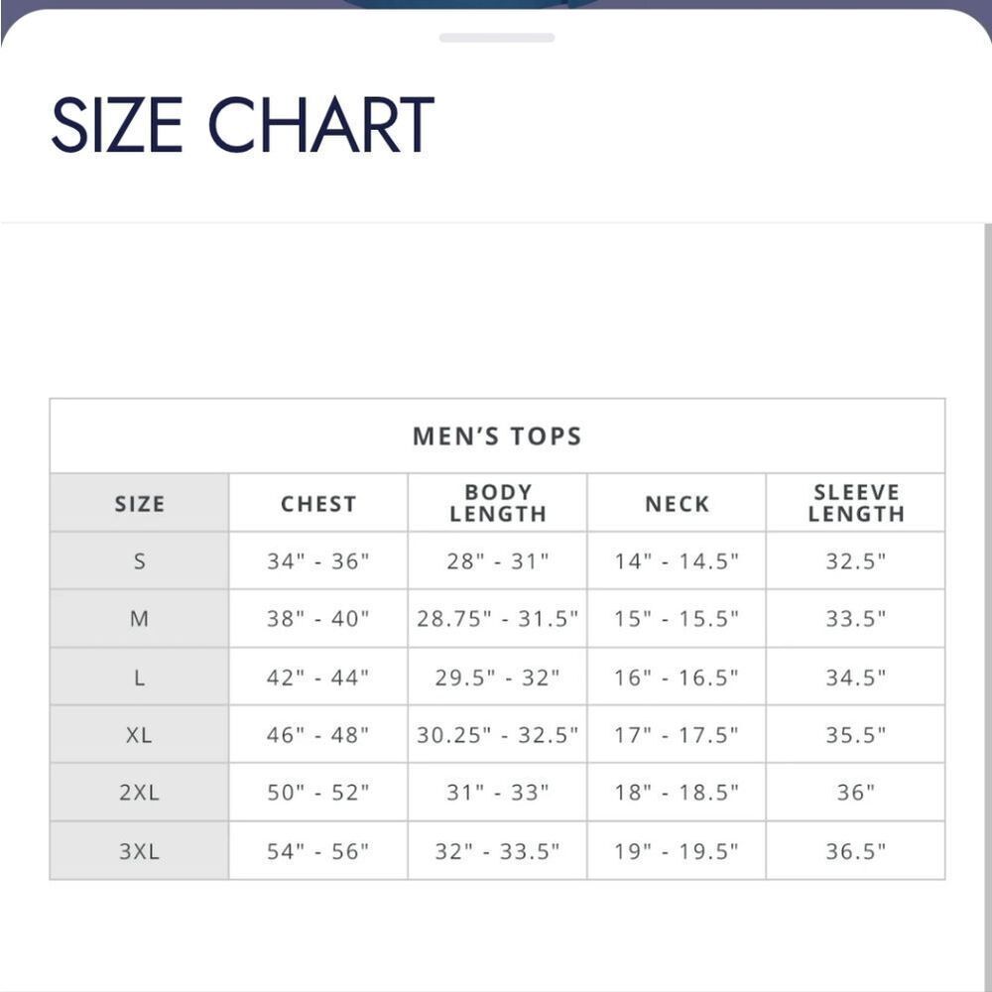Select the L size row label

click(139, 677)
